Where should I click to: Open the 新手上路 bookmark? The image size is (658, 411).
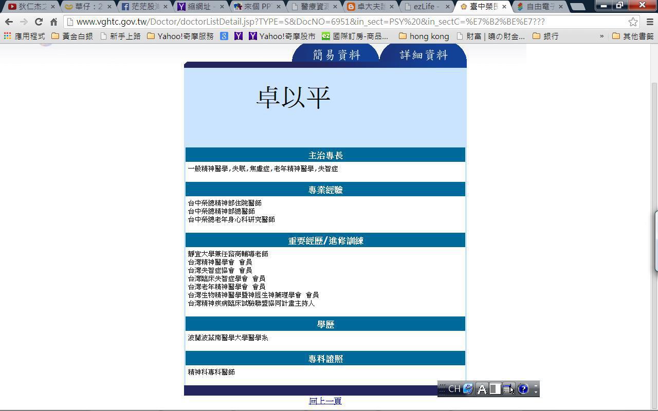[x=120, y=36]
